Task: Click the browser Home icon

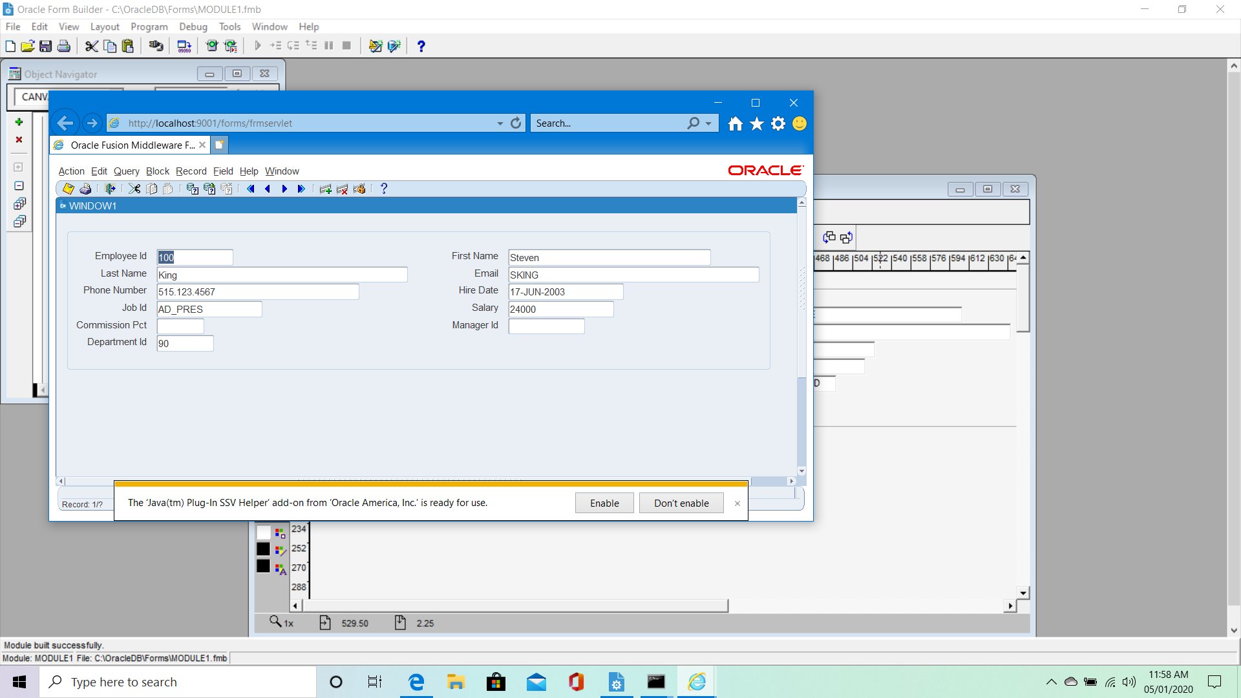Action: click(736, 123)
